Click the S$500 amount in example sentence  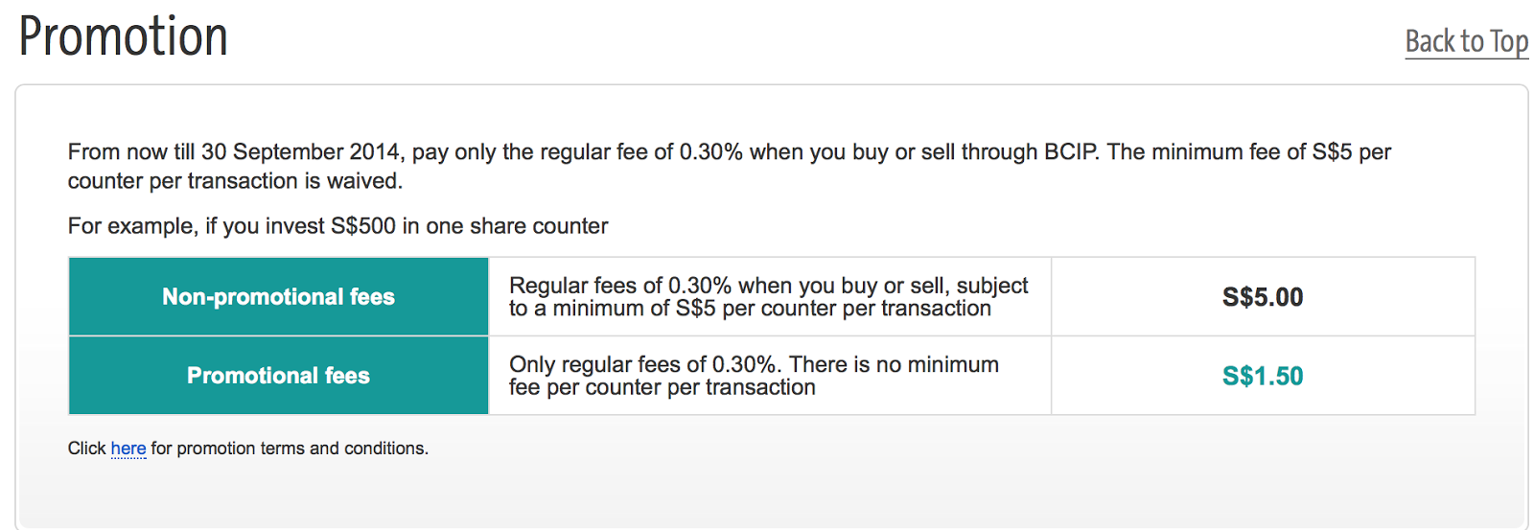tap(363, 226)
